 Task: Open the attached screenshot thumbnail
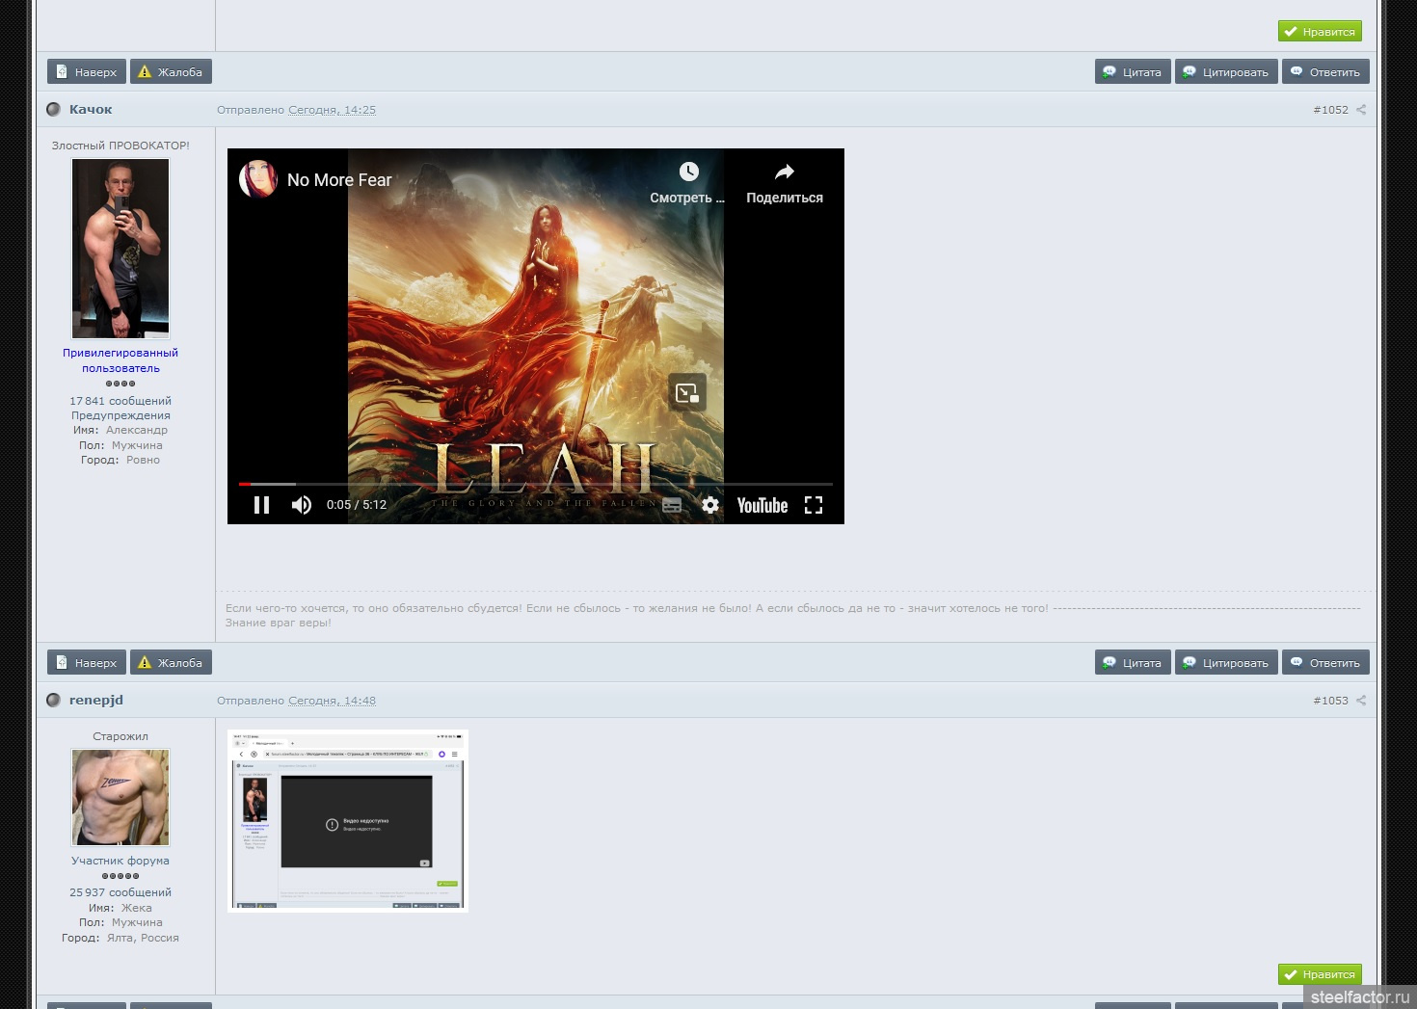pyautogui.click(x=348, y=820)
